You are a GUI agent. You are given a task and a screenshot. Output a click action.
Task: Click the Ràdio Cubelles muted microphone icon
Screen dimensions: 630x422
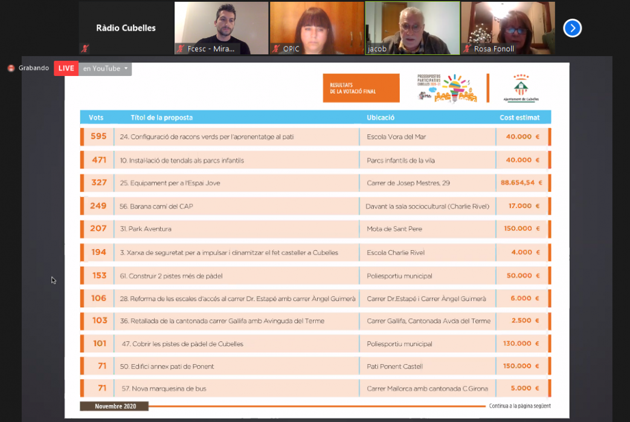click(x=85, y=49)
